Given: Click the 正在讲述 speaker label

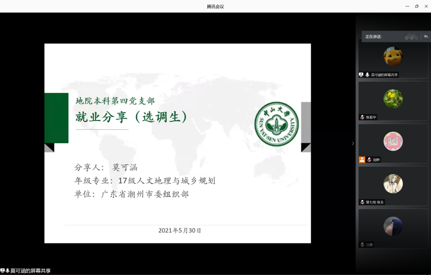Looking at the screenshot, I should click(373, 37).
